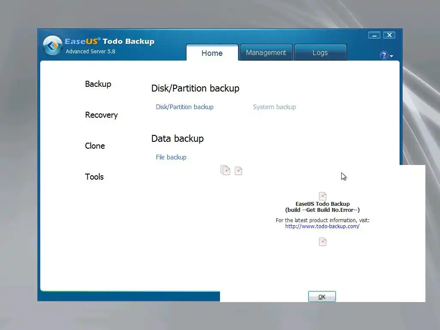Image resolution: width=440 pixels, height=330 pixels.
Task: Click broken image above EaseUS Todo Backup title
Action: (x=323, y=196)
